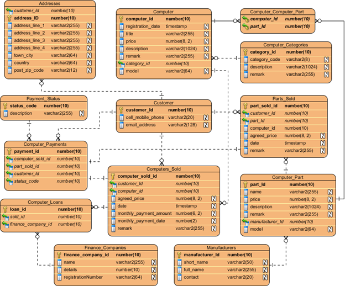345x286 pixels.
Task: Select the Customer table title
Action: point(163,103)
